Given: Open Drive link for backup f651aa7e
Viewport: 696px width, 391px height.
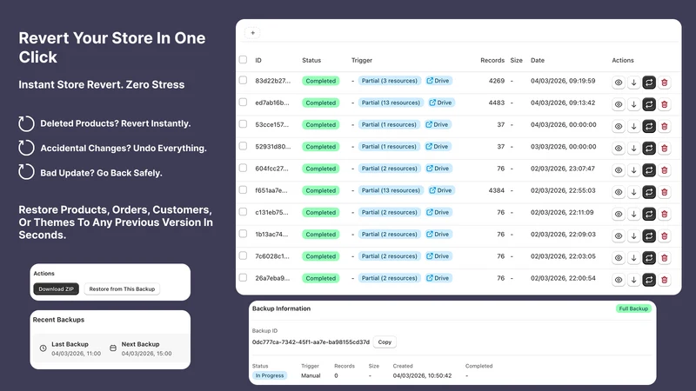Looking at the screenshot, I should point(441,190).
